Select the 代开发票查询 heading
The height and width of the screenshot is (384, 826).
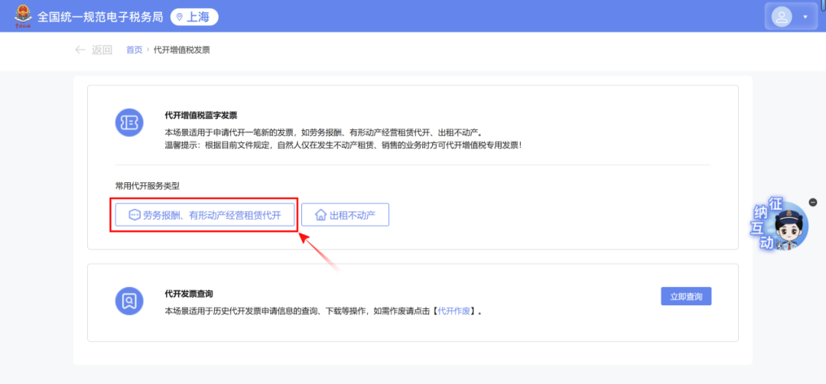coord(189,294)
